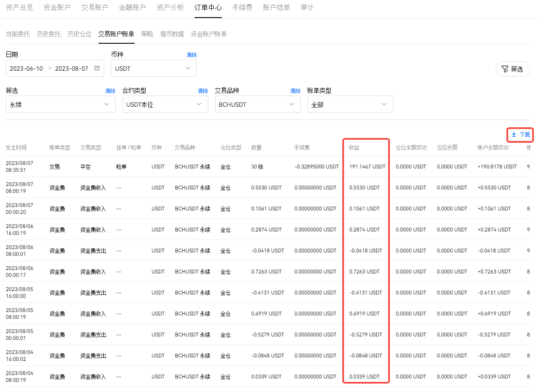Open the 资产总览 top tab

(x=19, y=8)
